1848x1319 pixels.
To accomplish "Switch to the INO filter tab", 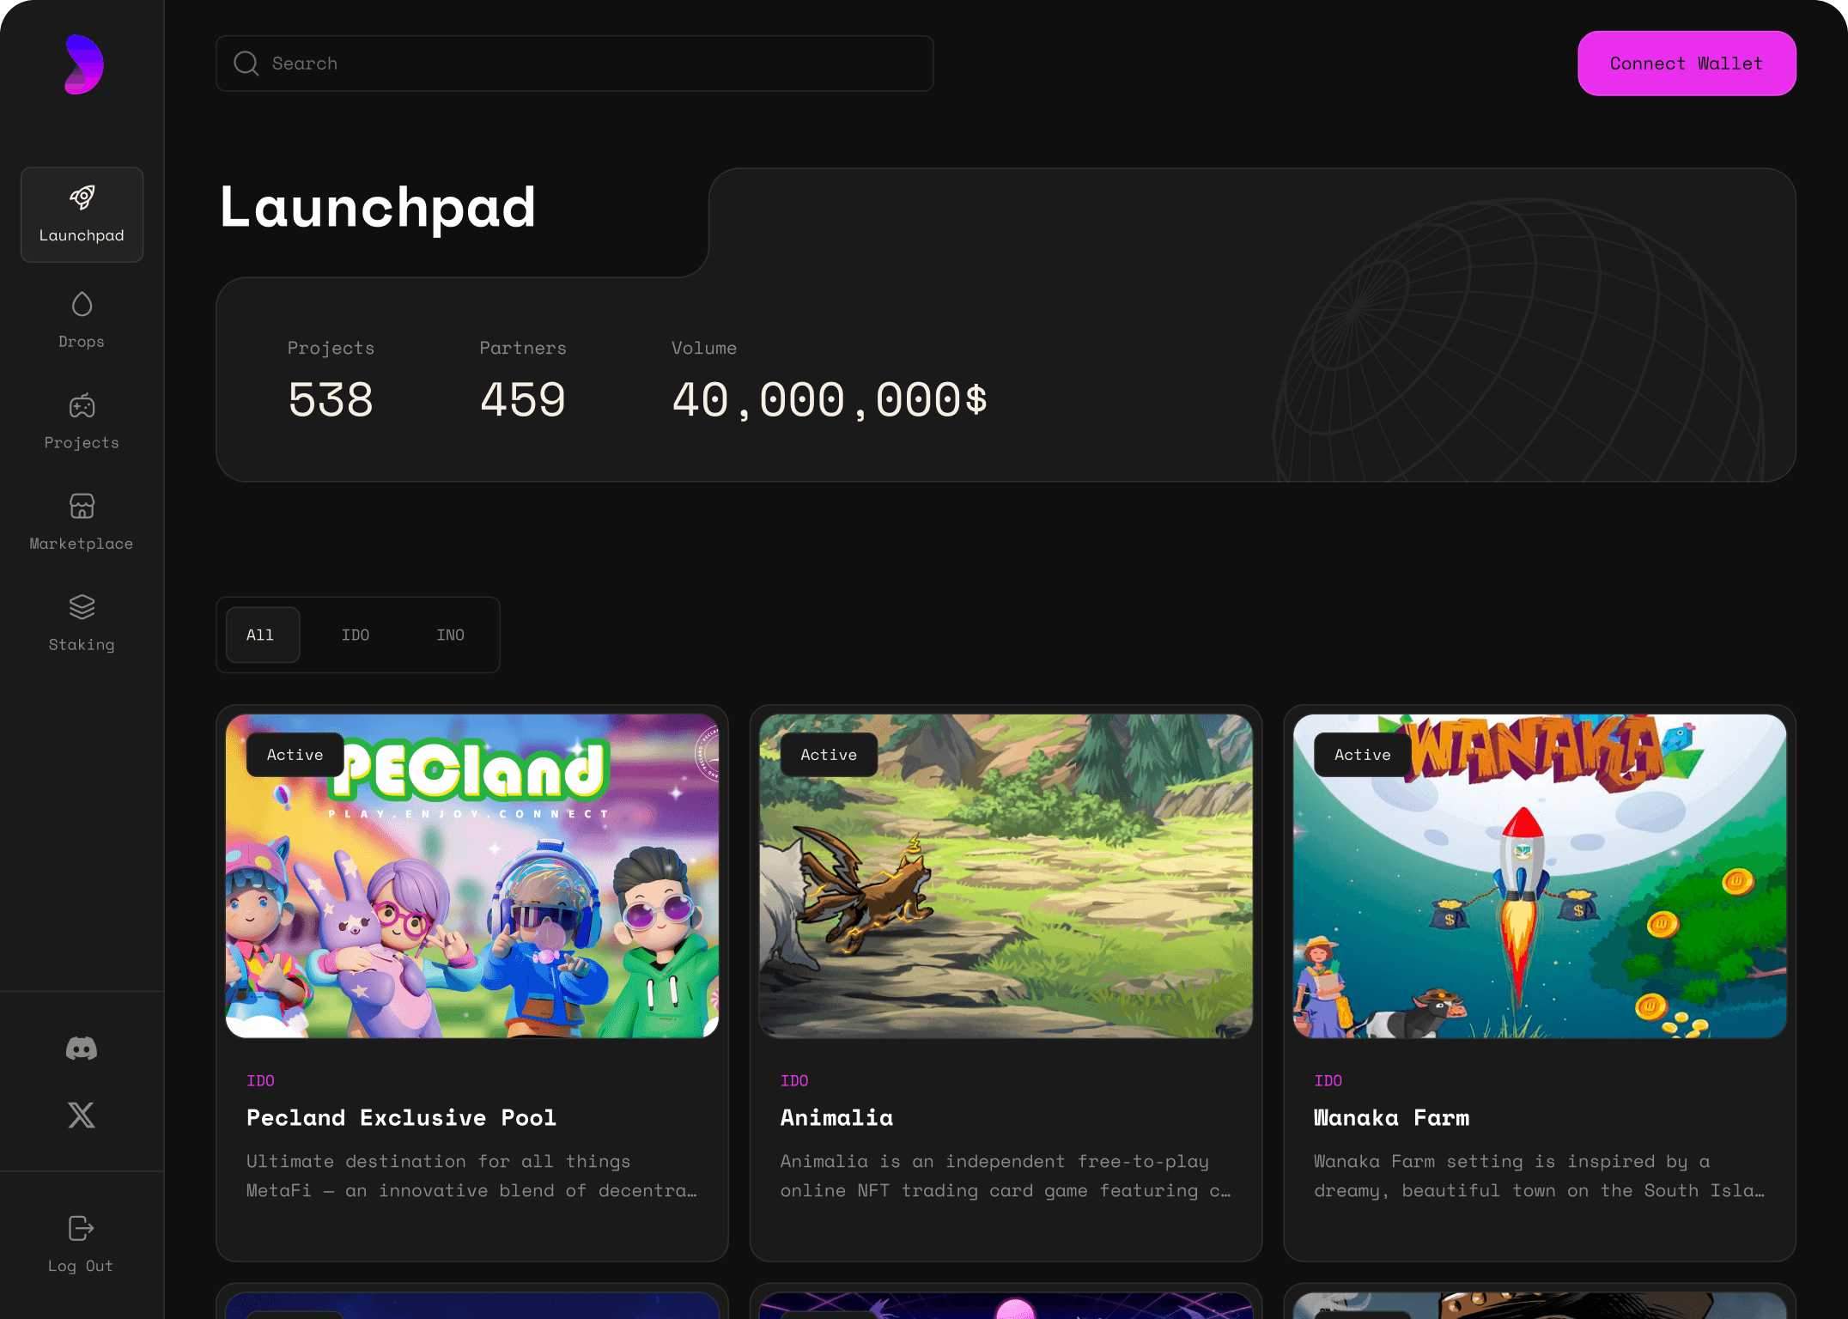I will (450, 635).
